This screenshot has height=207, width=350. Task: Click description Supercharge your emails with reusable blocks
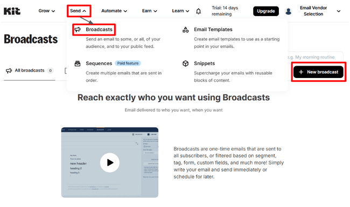click(233, 77)
